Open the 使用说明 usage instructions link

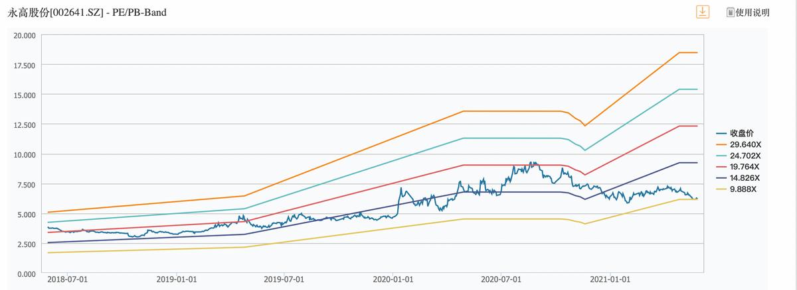point(753,13)
